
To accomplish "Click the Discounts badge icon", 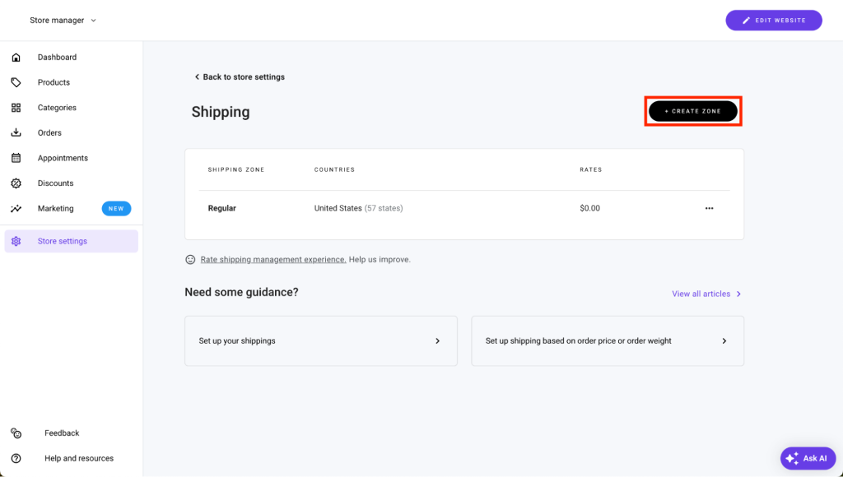I will 16,183.
